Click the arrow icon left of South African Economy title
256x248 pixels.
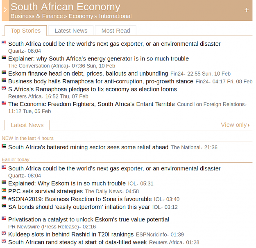point(5,10)
